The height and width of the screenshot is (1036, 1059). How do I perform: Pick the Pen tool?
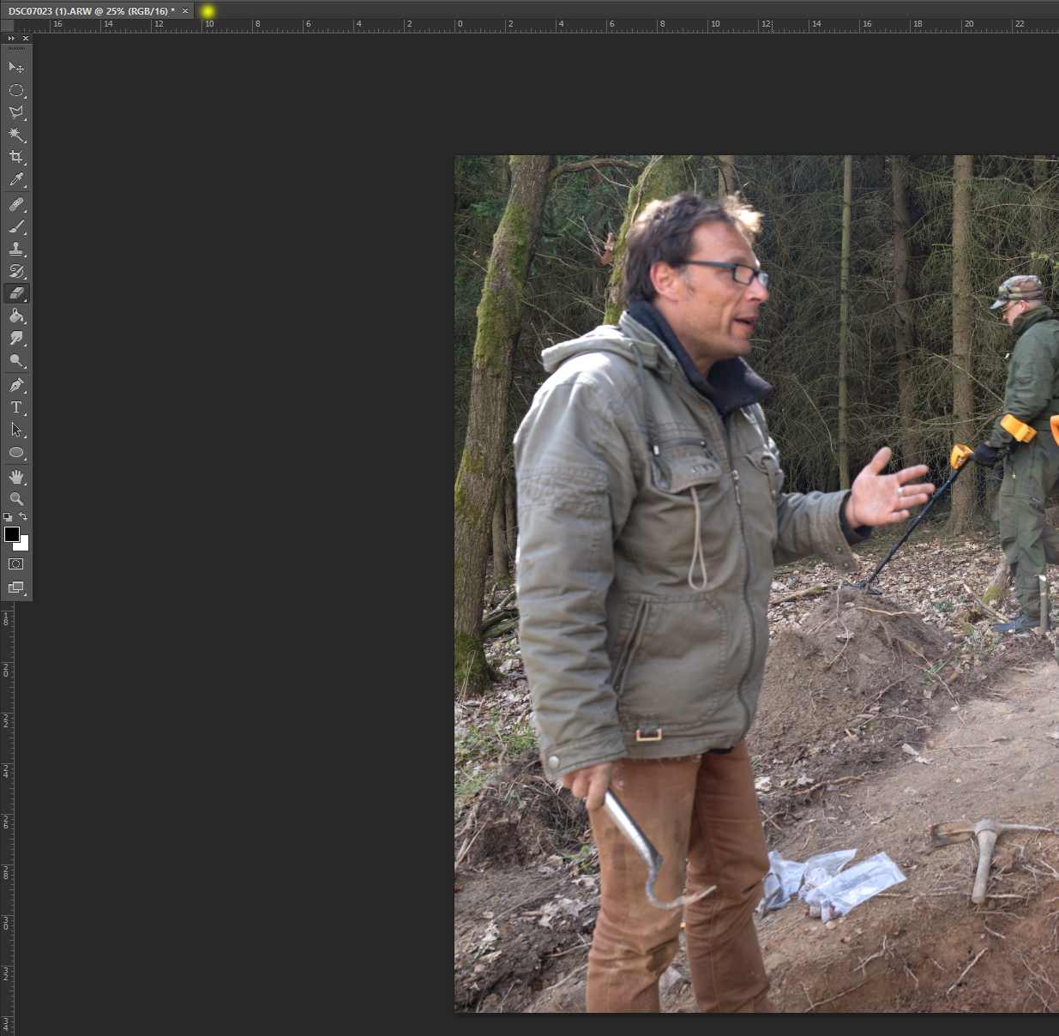[x=16, y=385]
